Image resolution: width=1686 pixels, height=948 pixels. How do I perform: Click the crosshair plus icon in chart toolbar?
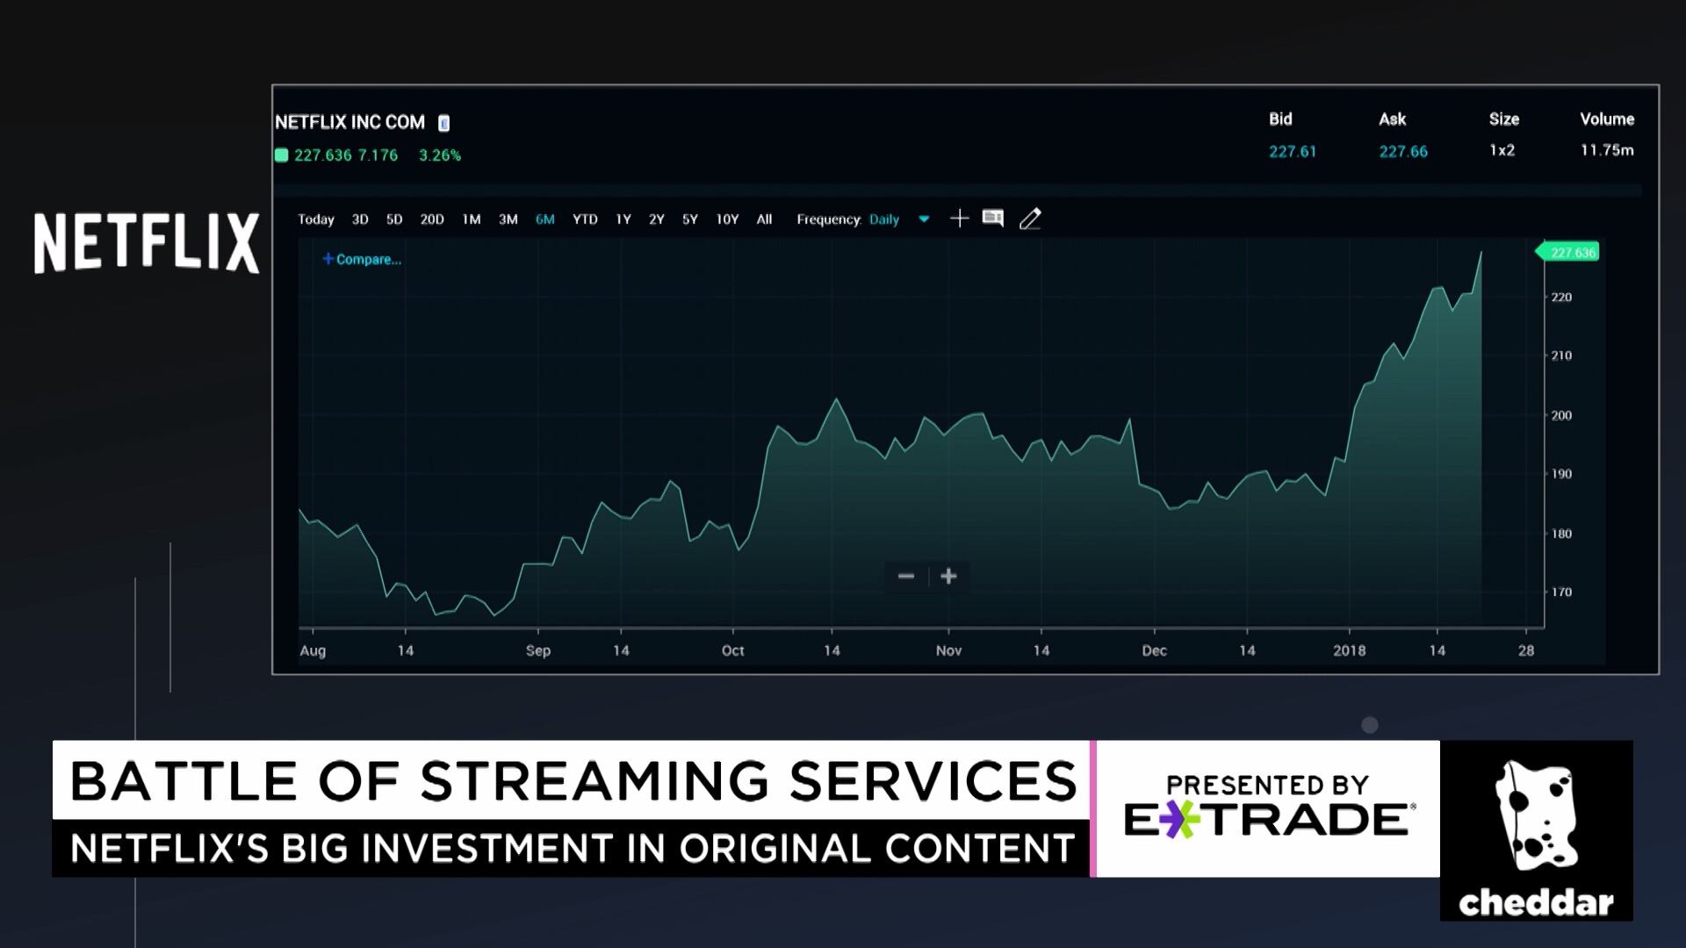pos(959,219)
